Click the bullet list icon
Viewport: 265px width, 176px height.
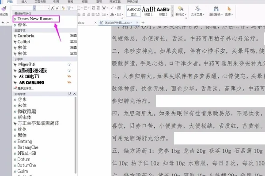click(x=78, y=8)
